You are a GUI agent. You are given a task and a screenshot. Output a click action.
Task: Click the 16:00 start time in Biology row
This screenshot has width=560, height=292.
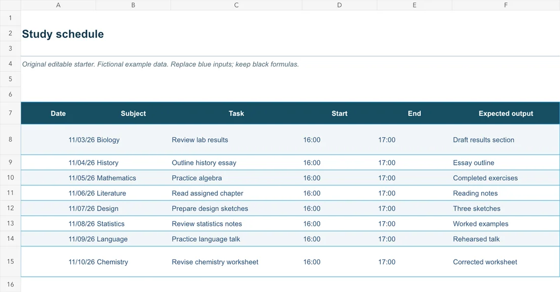click(x=339, y=140)
